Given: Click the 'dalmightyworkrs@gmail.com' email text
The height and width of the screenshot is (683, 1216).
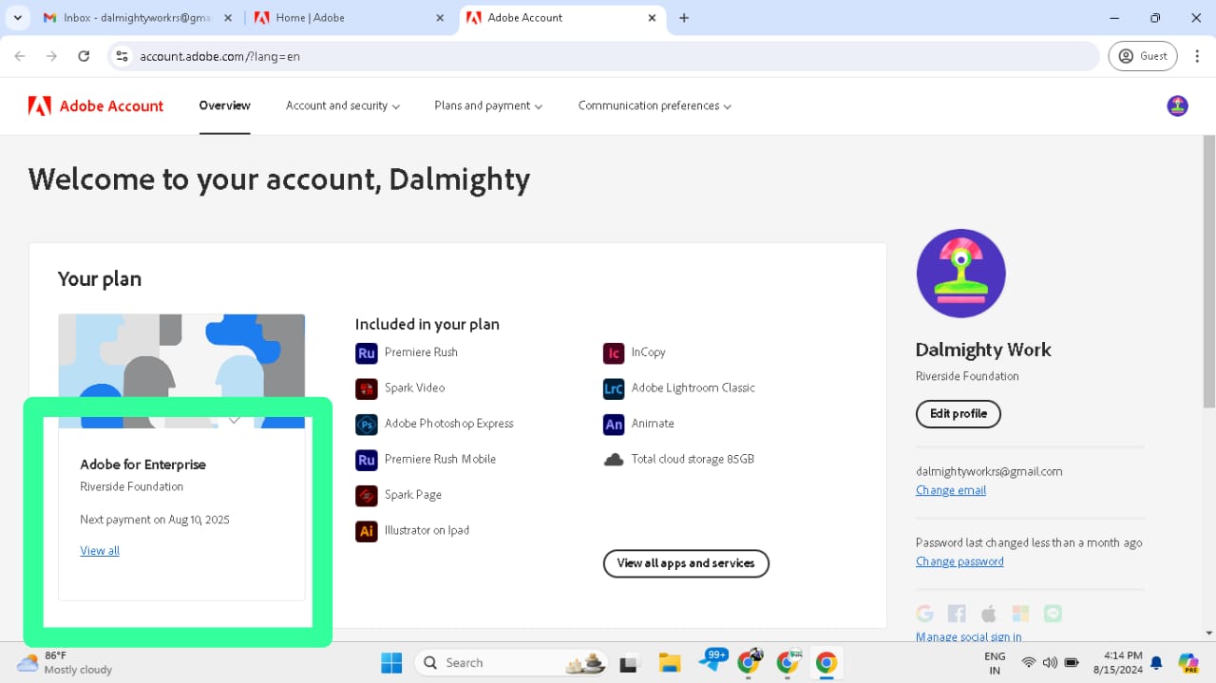Looking at the screenshot, I should 989,471.
